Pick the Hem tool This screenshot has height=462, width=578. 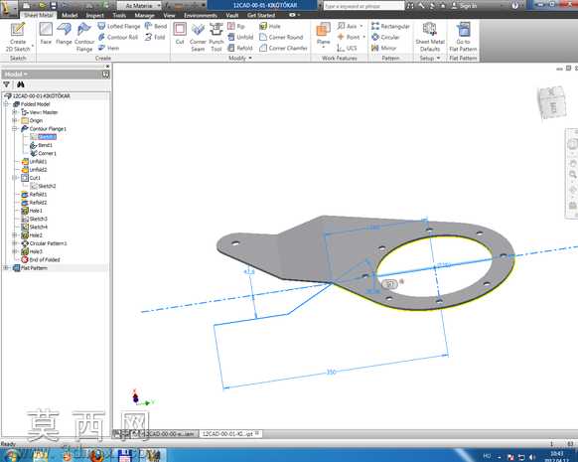[108, 48]
